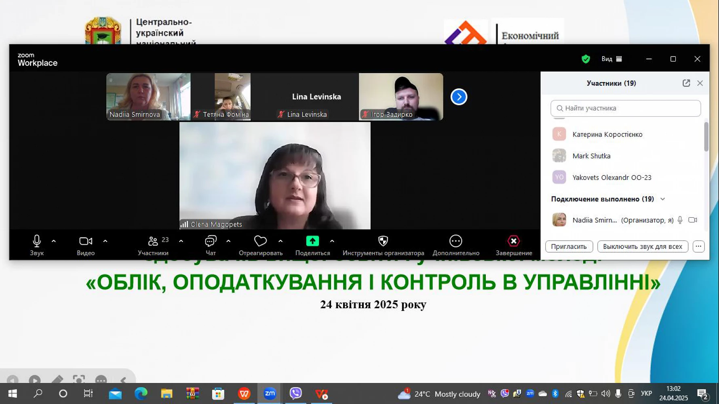The image size is (719, 404).
Task: Toggle camera icon in Nadiia Smirn row
Action: click(x=693, y=220)
